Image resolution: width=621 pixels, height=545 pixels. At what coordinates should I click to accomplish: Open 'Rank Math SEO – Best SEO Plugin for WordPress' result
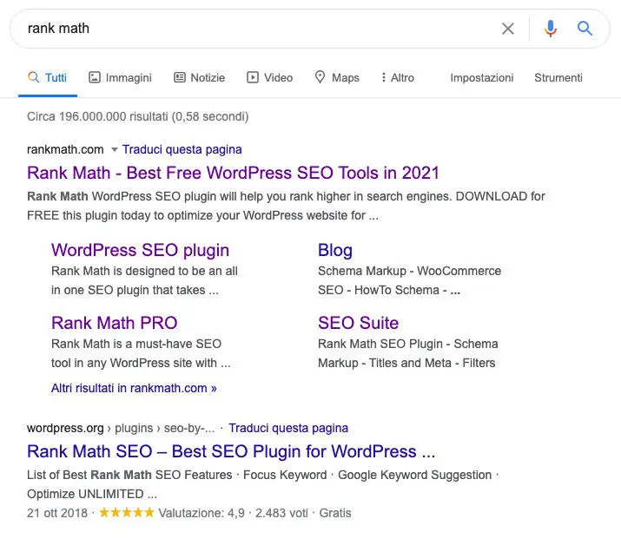click(231, 451)
